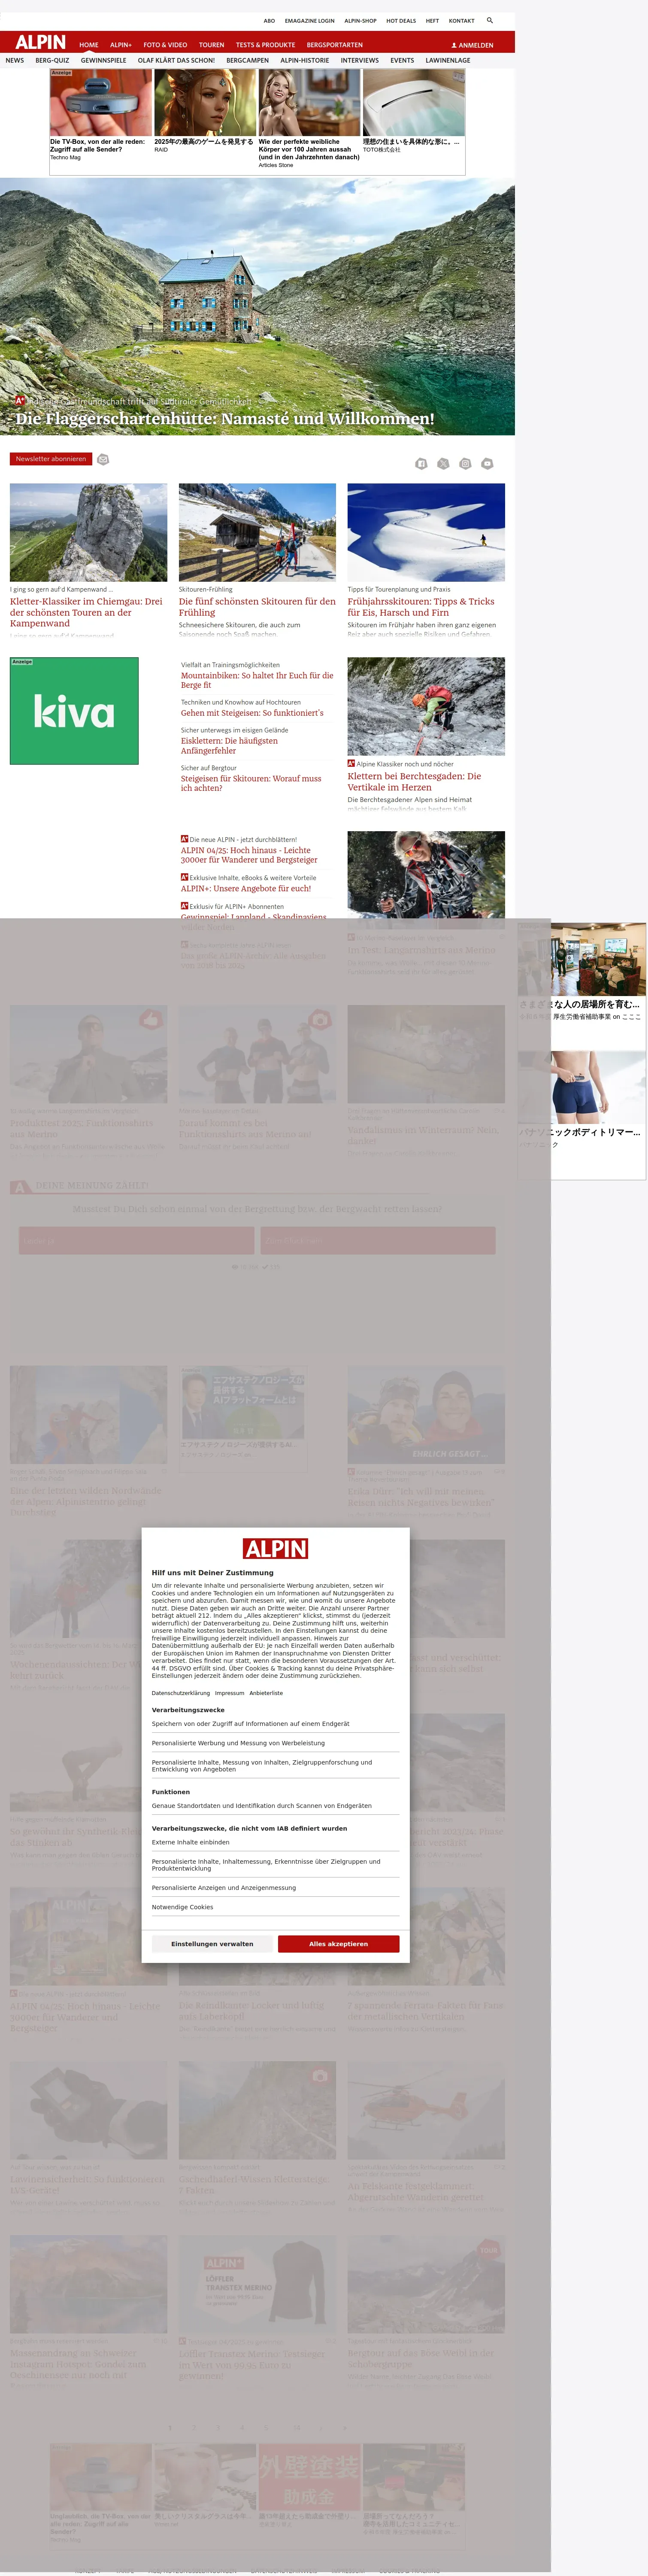Click ANMELDEN login link
This screenshot has height=2576, width=648.
coord(476,45)
